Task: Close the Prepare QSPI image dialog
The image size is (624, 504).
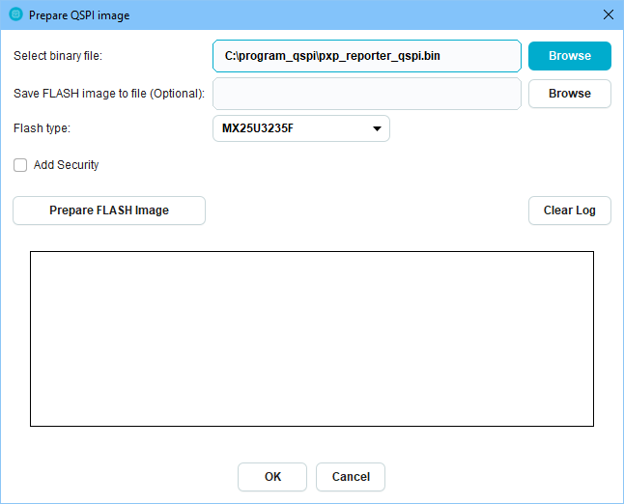Action: coord(609,14)
